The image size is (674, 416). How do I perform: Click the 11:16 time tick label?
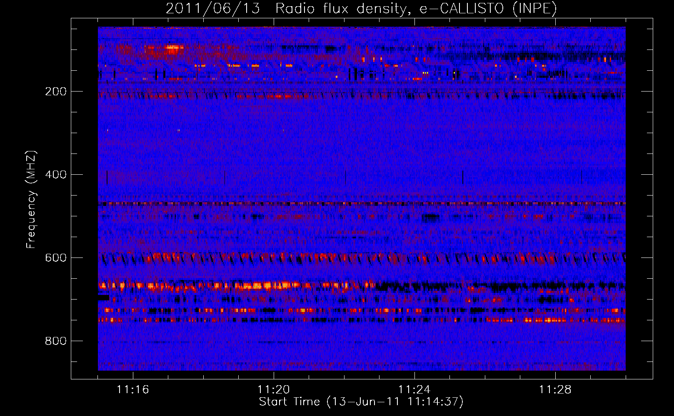[133, 390]
